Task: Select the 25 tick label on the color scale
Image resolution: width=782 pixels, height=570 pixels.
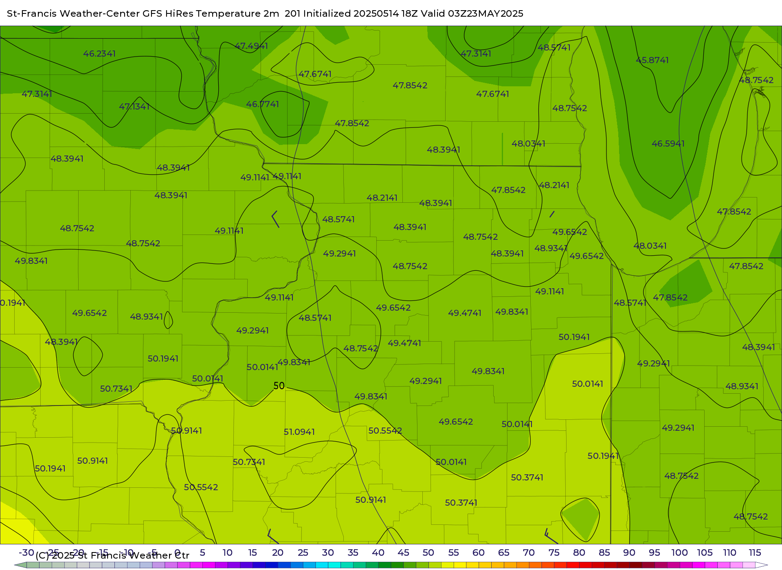Action: coord(303,553)
